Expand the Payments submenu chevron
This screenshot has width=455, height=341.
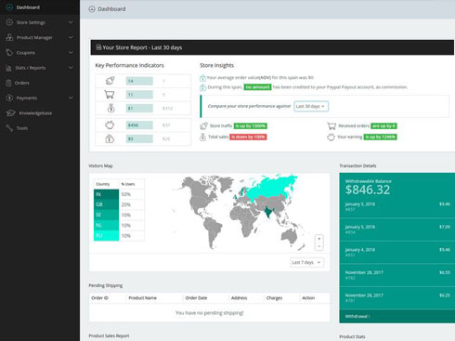point(71,98)
